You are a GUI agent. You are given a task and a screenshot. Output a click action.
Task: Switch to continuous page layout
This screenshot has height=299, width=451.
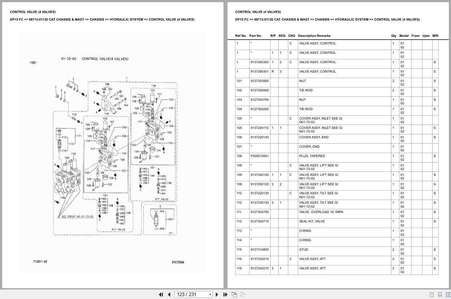(x=440, y=295)
